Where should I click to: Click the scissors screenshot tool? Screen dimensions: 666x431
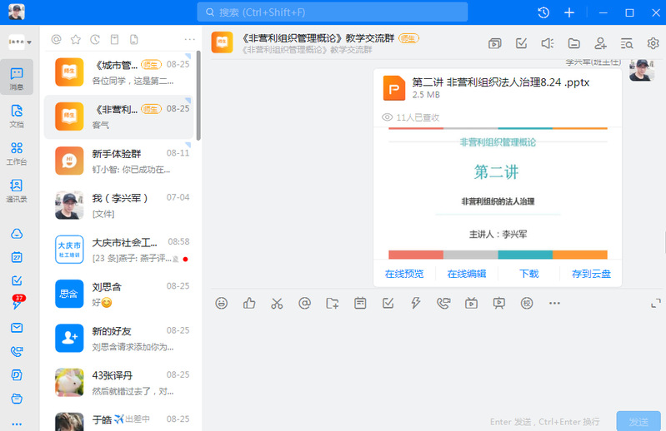(277, 303)
